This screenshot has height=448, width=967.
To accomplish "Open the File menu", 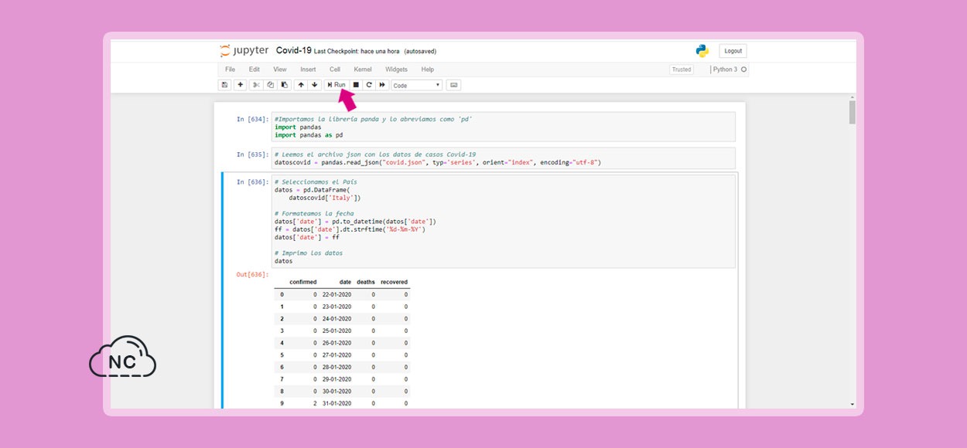I will click(230, 70).
